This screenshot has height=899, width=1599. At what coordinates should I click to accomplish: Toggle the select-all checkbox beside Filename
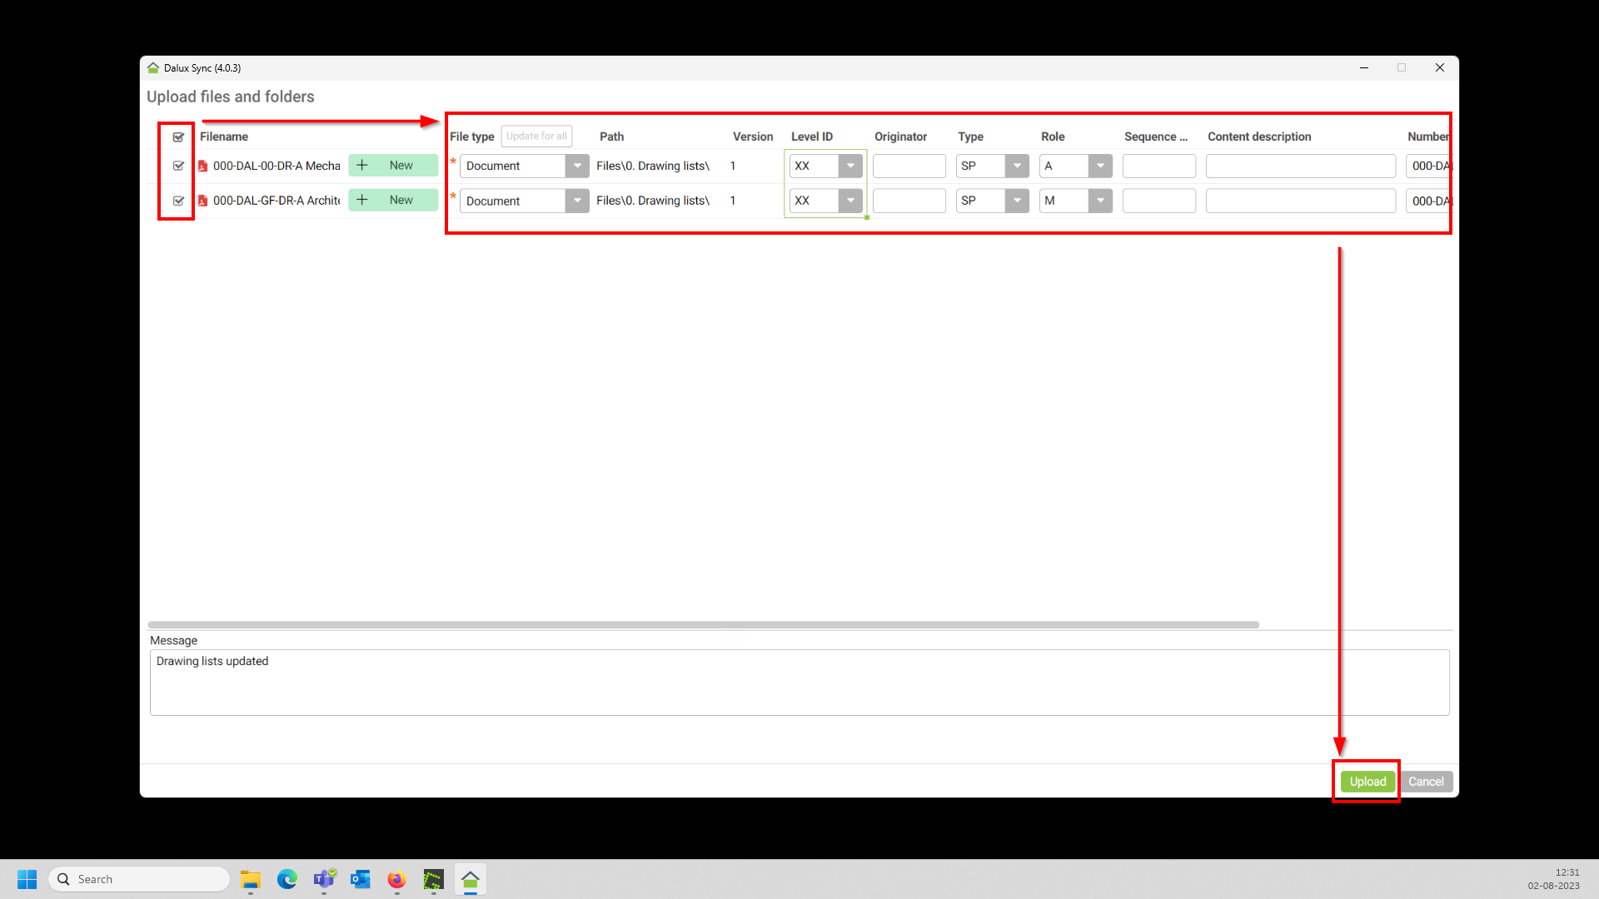pyautogui.click(x=178, y=137)
